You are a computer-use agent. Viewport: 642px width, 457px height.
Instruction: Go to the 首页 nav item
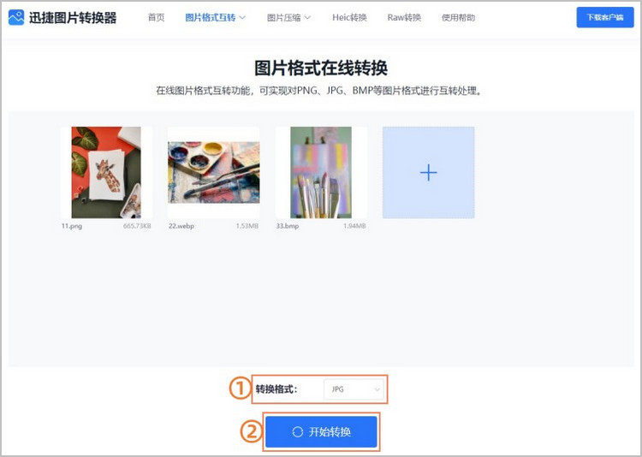tap(156, 18)
